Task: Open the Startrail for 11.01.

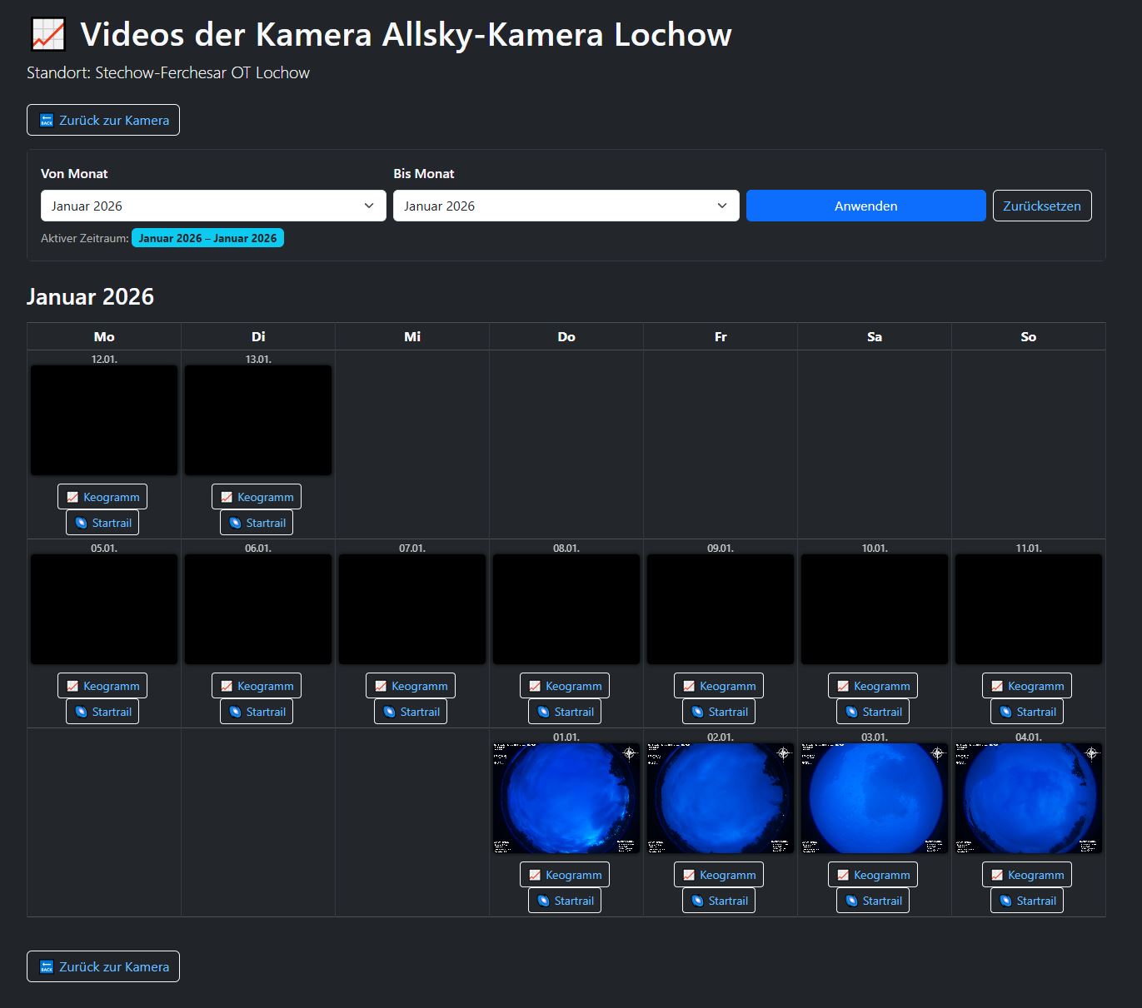Action: 1027,712
